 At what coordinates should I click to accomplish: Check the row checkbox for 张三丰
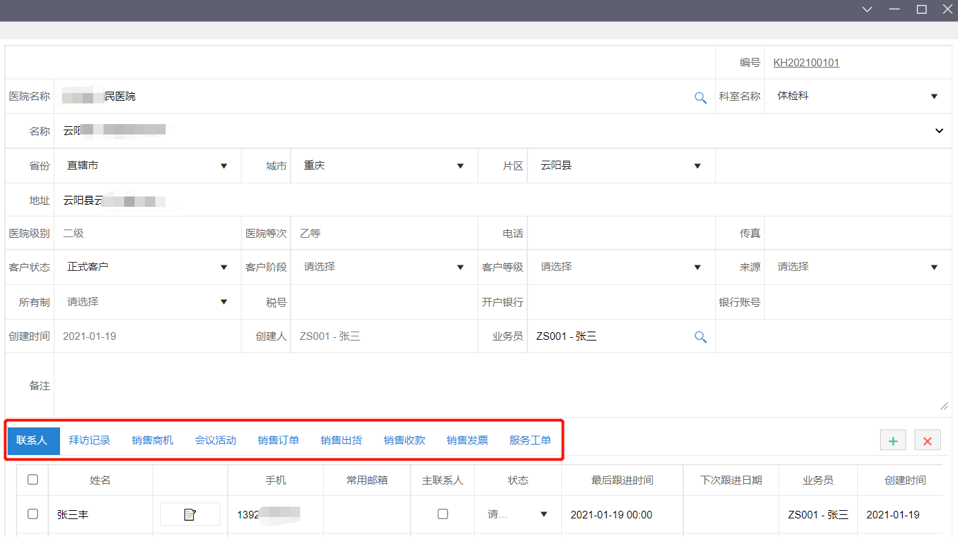click(32, 514)
